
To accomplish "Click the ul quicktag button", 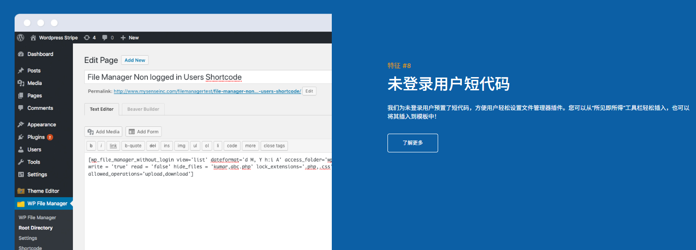I will tap(195, 146).
